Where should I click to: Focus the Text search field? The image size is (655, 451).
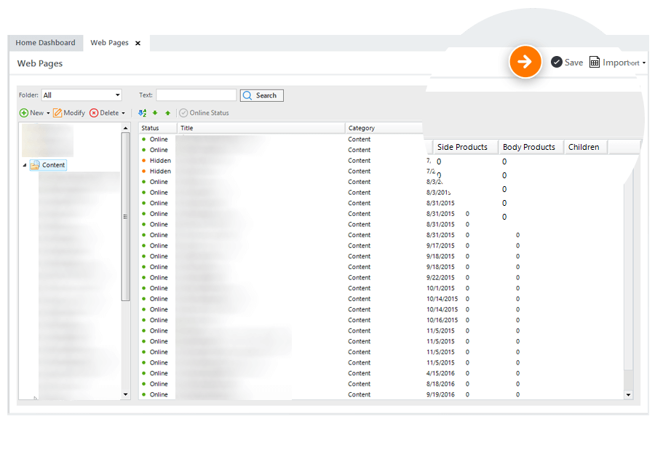click(196, 95)
